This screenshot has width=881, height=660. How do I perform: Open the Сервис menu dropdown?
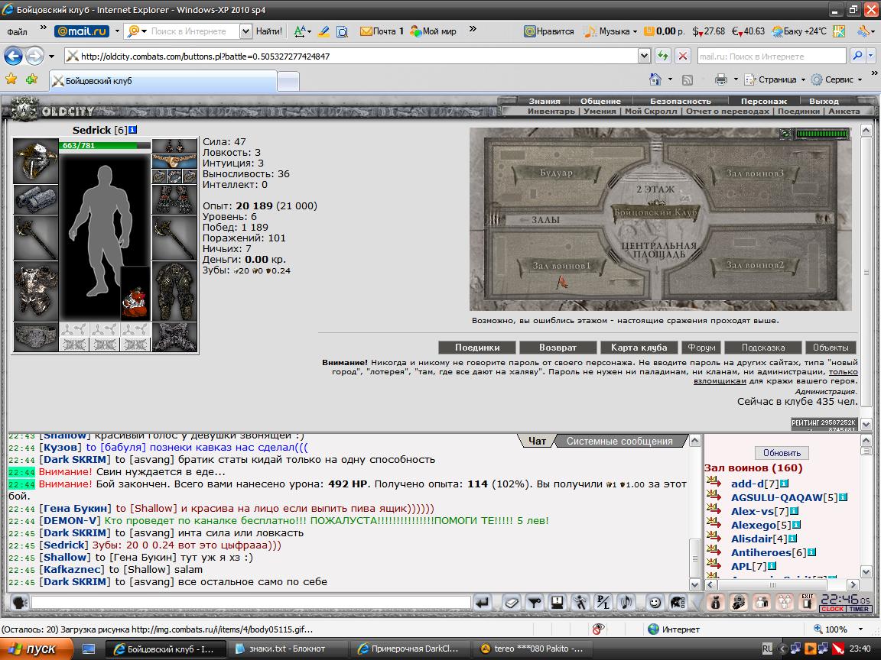(860, 79)
